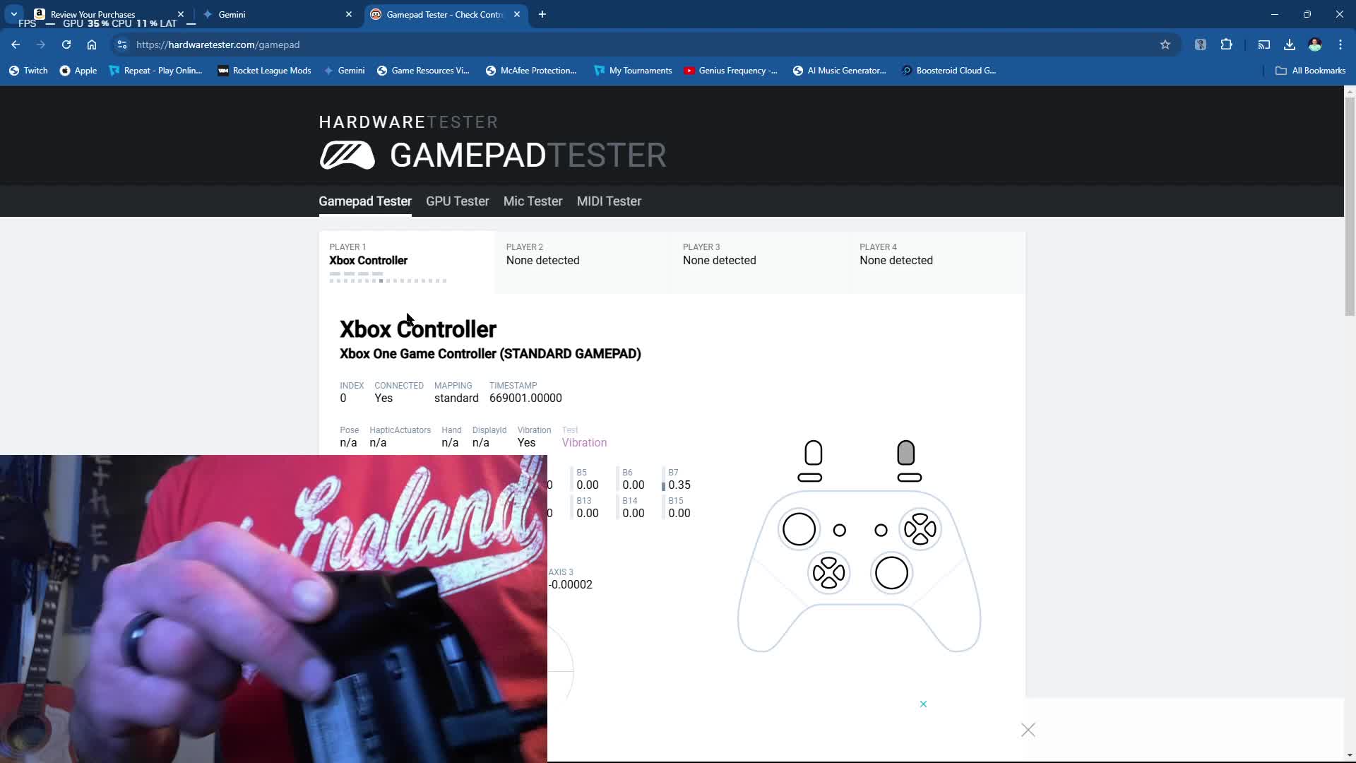
Task: Switch to the GPU Tester tab
Action: click(x=457, y=201)
